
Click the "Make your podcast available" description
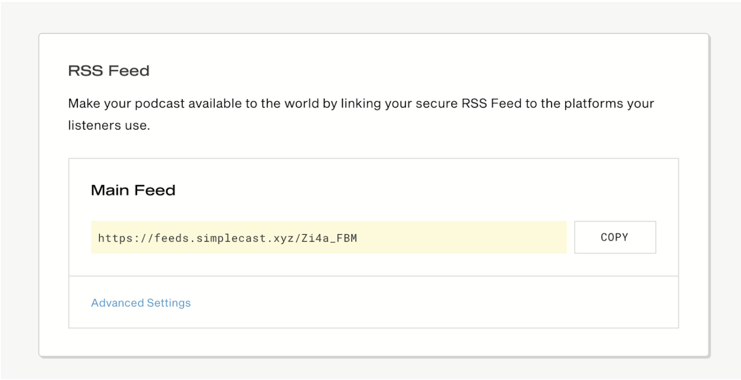361,104
